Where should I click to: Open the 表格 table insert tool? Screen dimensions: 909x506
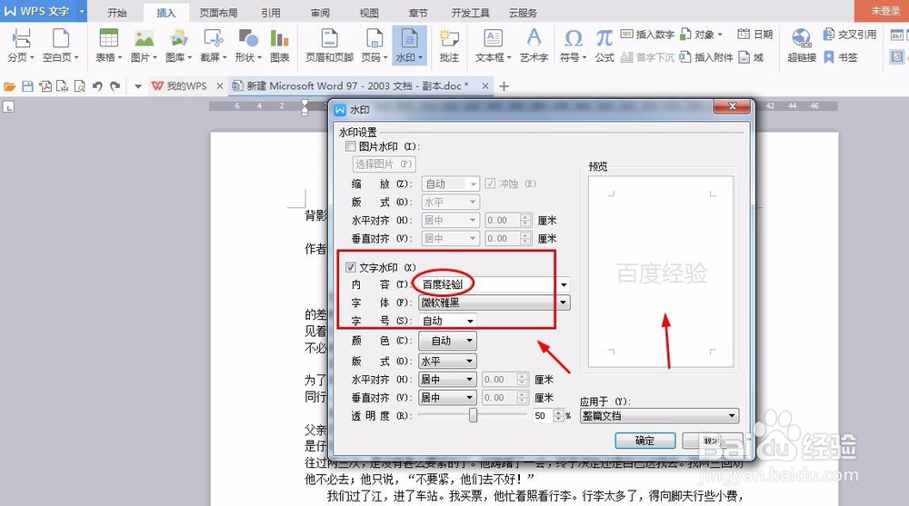click(108, 45)
